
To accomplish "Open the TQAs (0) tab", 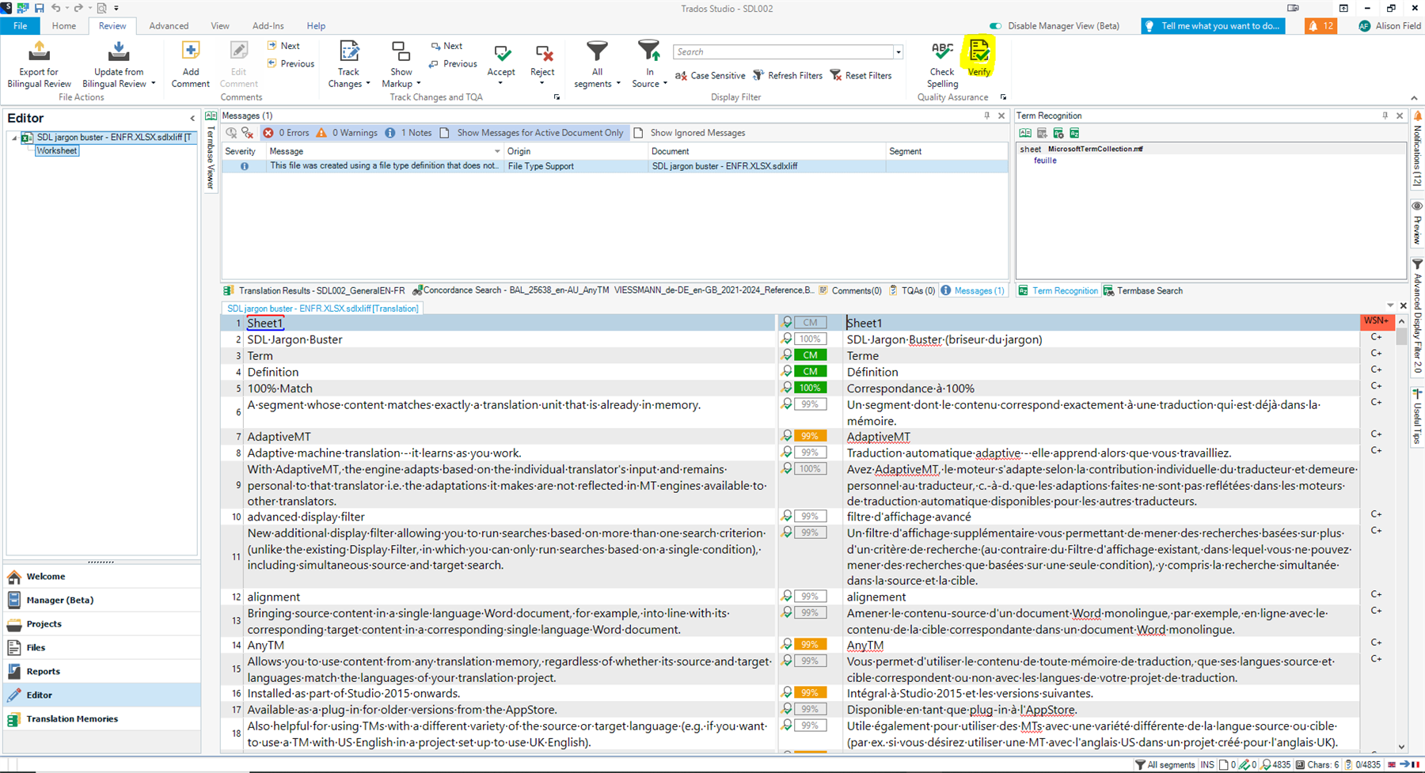I will click(x=911, y=290).
